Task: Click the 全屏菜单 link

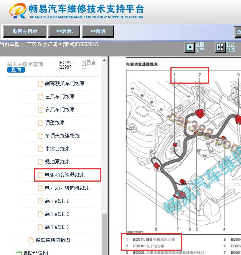Action: 200,47
